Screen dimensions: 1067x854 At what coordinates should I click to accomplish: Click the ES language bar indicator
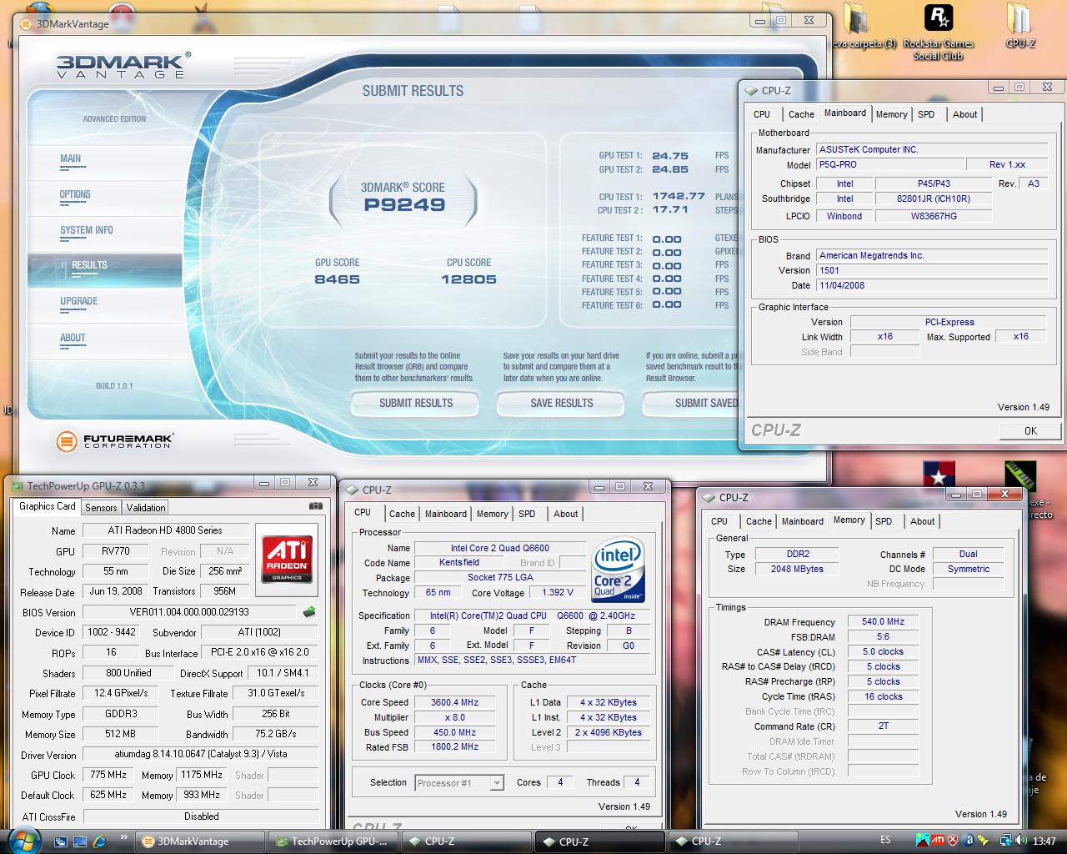(885, 840)
